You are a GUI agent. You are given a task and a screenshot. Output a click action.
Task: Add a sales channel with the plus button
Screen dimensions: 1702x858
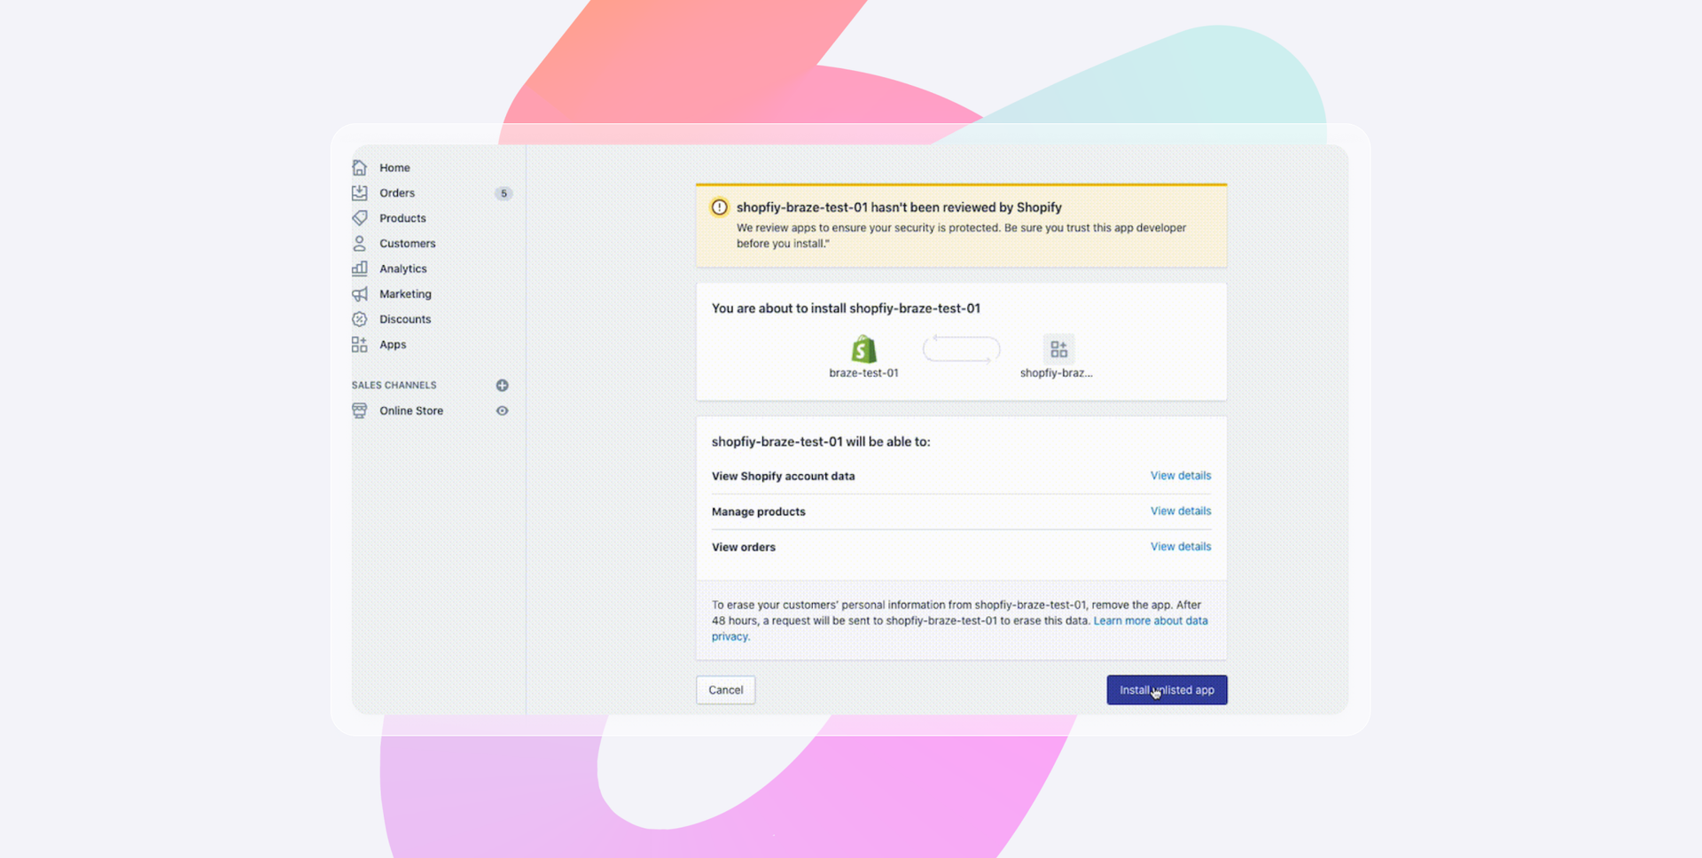pyautogui.click(x=502, y=385)
